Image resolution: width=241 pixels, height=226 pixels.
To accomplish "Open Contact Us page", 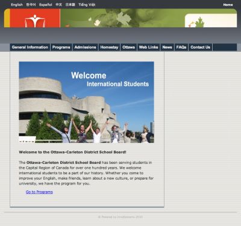I will (x=201, y=48).
